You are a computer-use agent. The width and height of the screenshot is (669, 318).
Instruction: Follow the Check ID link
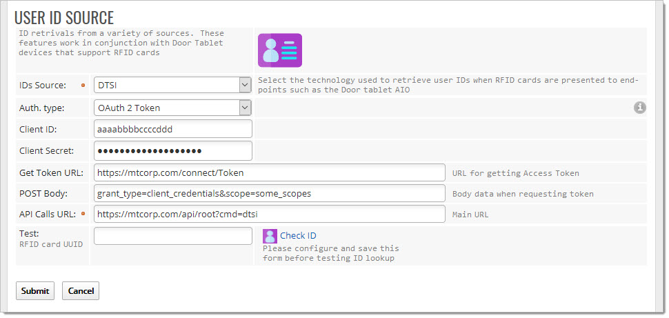pos(298,236)
